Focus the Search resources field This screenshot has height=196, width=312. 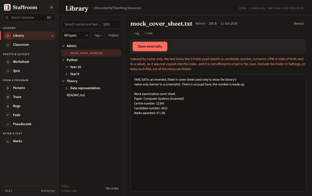coord(29,18)
